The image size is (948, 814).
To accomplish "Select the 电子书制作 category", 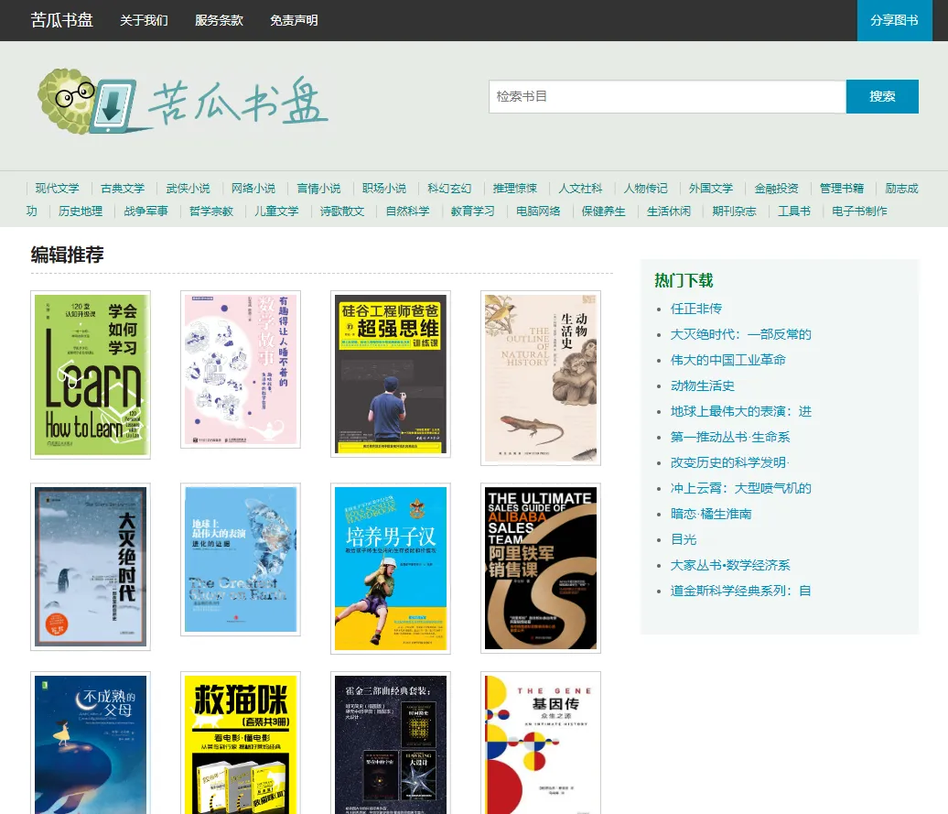I will pos(859,212).
